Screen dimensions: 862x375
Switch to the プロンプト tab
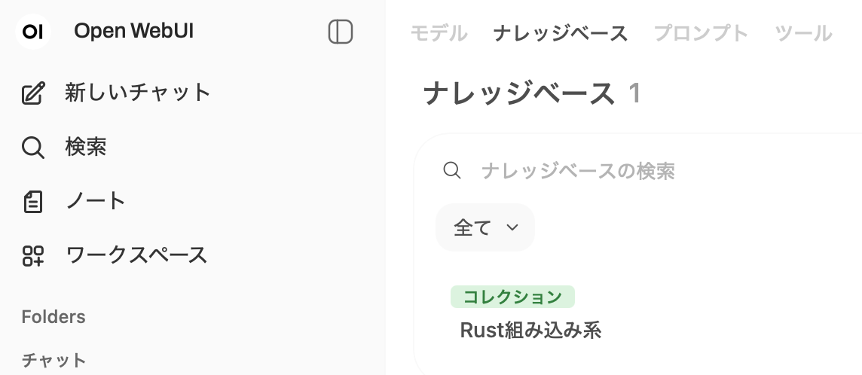point(702,33)
